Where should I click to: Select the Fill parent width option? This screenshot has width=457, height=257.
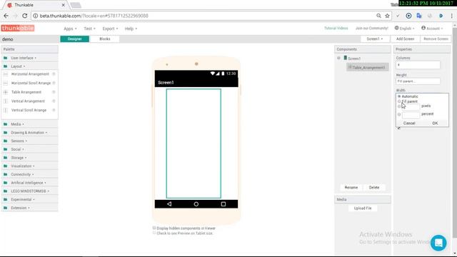pos(399,101)
